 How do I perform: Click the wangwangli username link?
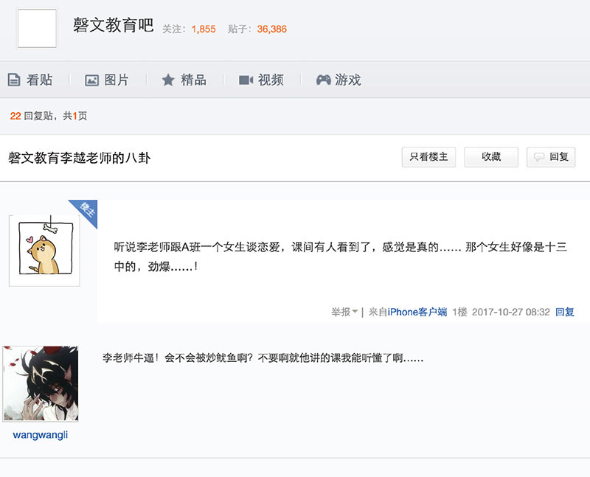(x=41, y=435)
